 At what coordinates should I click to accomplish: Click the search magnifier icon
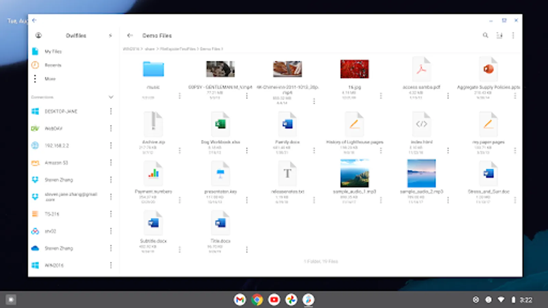485,35
